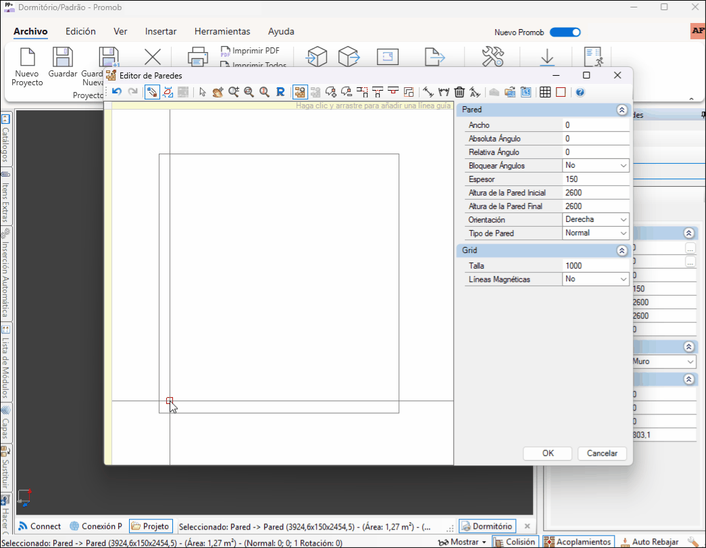The width and height of the screenshot is (706, 548).
Task: Switch to the Projeto tab
Action: (151, 526)
